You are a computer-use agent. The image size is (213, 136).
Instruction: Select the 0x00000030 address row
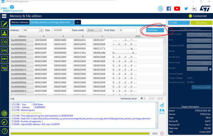[x=87, y=53]
